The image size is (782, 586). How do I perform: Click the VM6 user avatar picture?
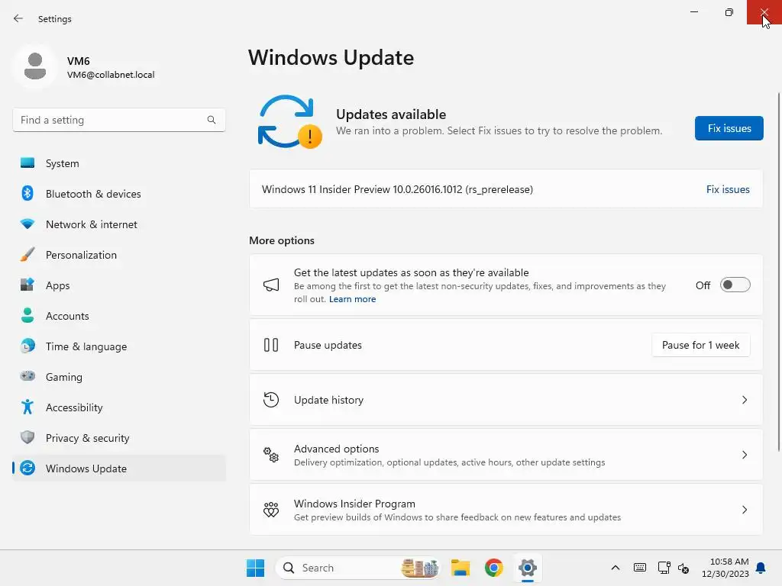(35, 66)
